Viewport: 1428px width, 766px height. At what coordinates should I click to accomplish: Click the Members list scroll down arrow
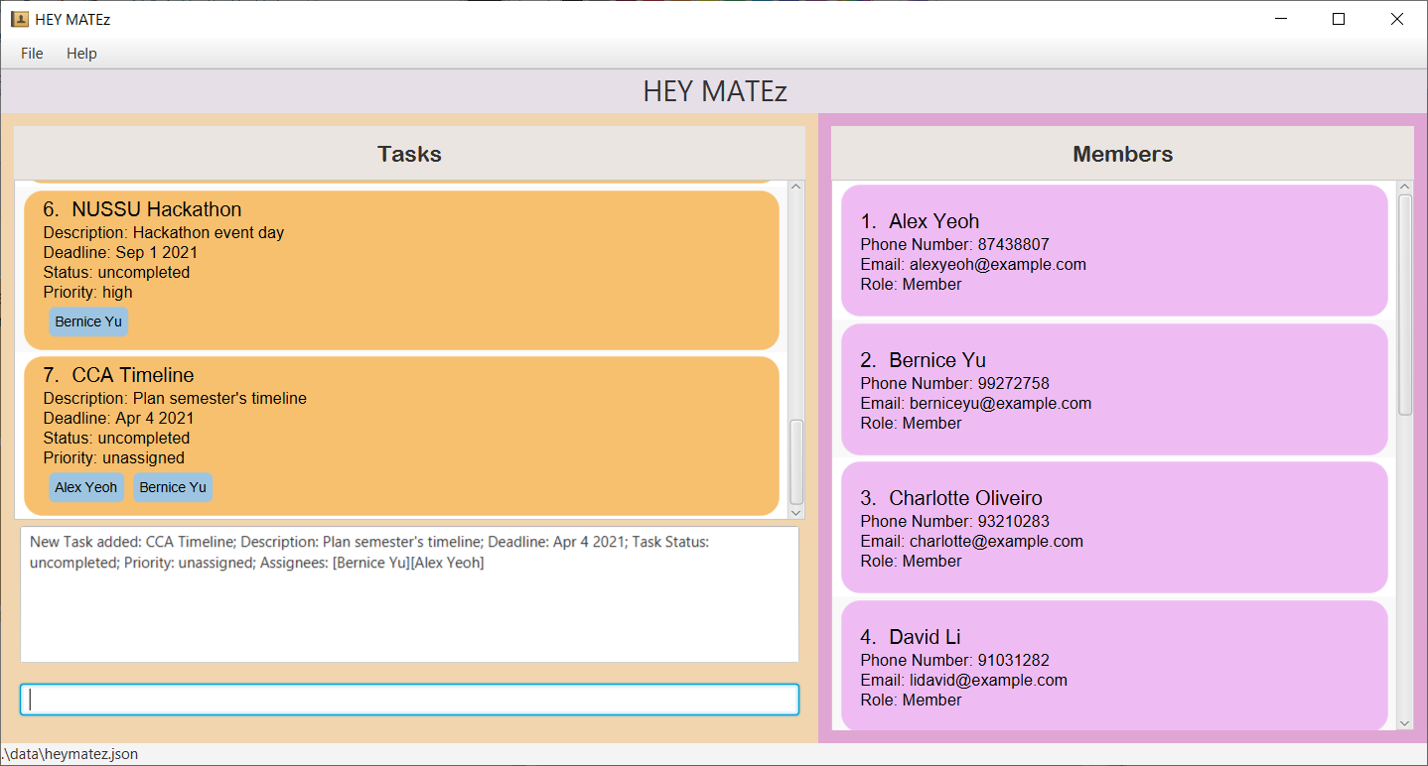(x=1405, y=723)
